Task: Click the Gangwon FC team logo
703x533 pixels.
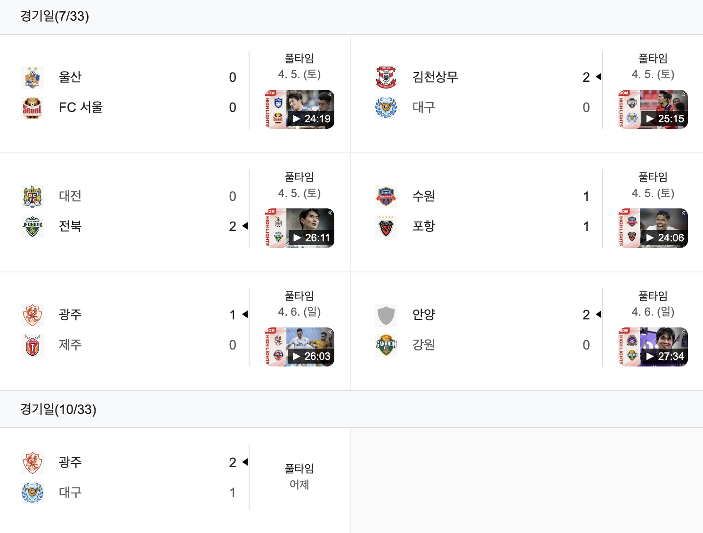Action: [x=386, y=345]
